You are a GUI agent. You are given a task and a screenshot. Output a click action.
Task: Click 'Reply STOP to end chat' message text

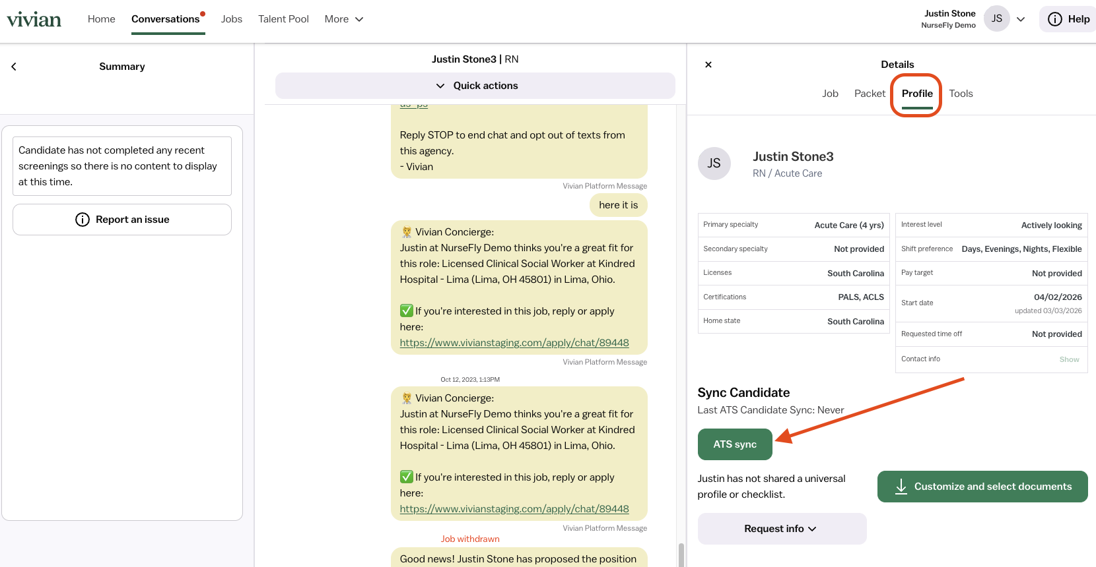(x=512, y=143)
